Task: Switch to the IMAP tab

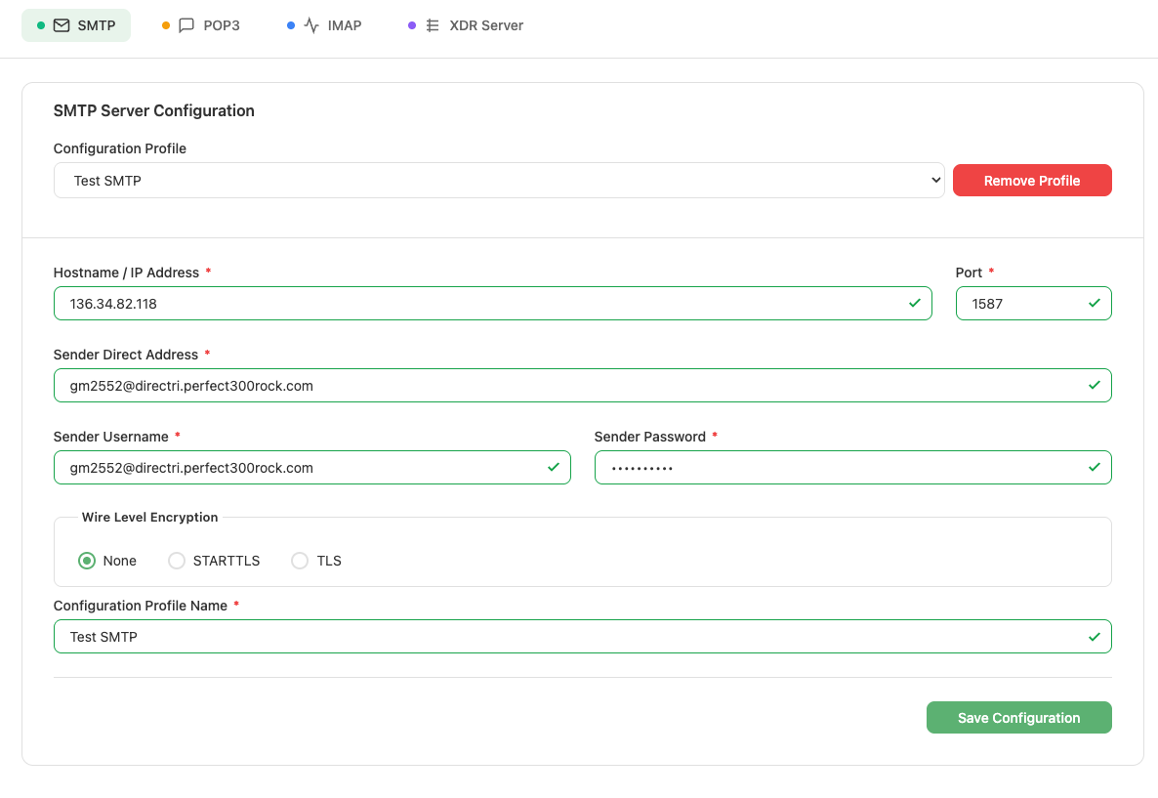Action: pyautogui.click(x=324, y=25)
